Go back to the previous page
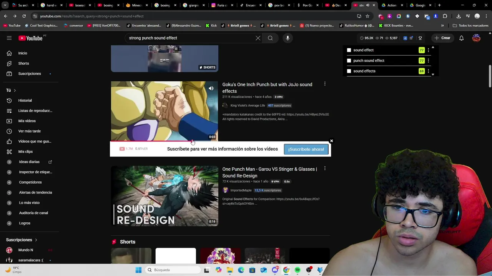This screenshot has width=492, height=276. (5, 16)
